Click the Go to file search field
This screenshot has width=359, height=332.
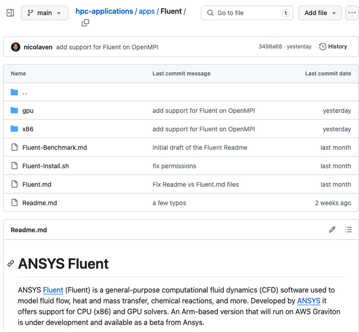pos(246,13)
